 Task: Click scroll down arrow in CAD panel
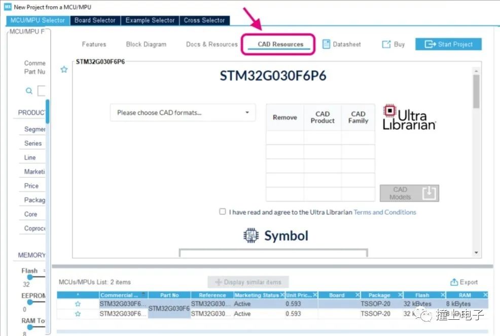coord(476,253)
